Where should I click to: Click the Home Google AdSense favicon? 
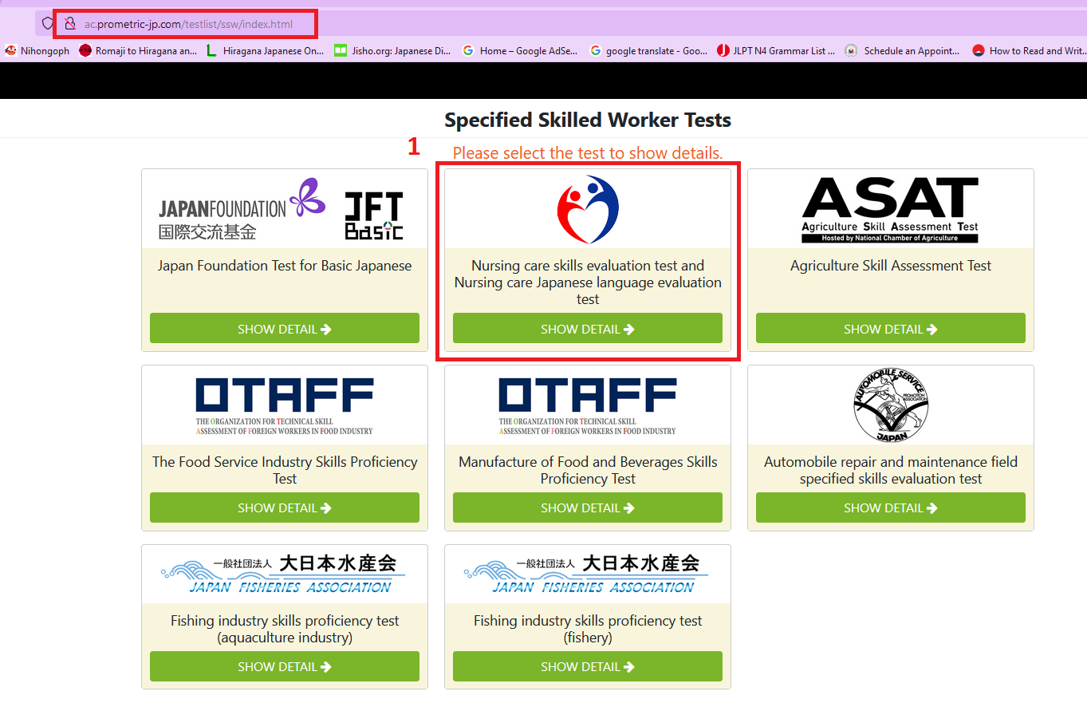click(x=468, y=50)
